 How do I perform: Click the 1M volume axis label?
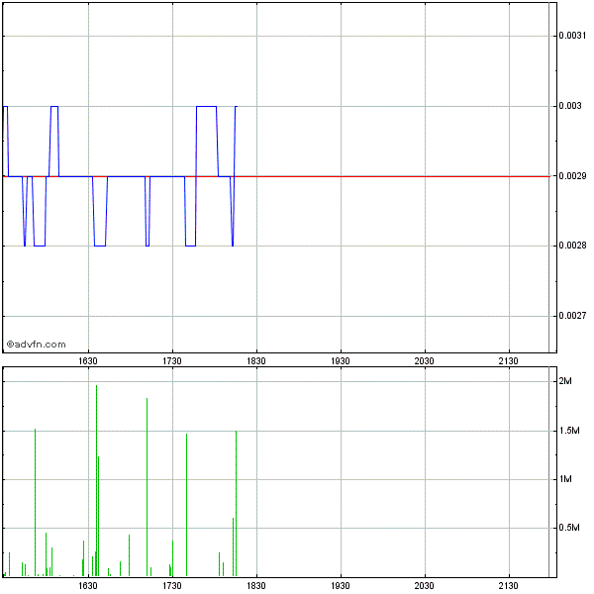click(x=565, y=479)
